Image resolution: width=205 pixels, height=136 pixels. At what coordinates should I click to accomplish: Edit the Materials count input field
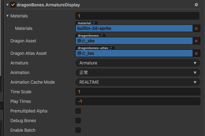137,16
